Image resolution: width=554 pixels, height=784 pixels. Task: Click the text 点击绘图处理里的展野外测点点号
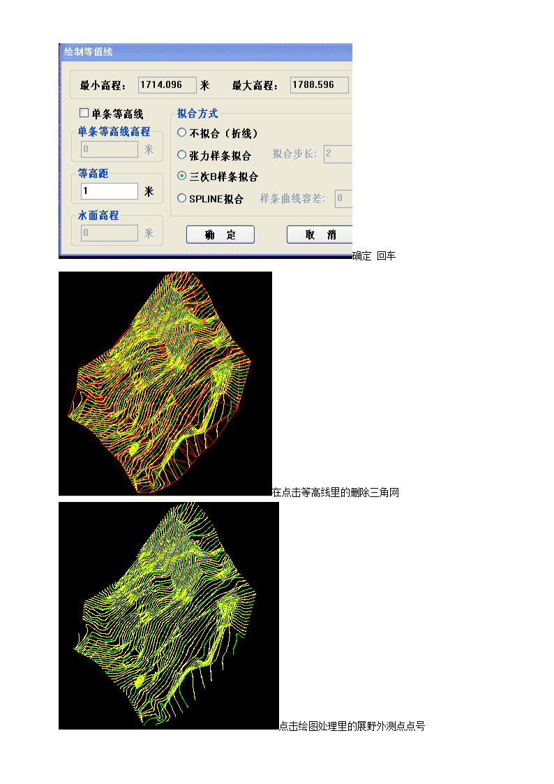(x=352, y=726)
